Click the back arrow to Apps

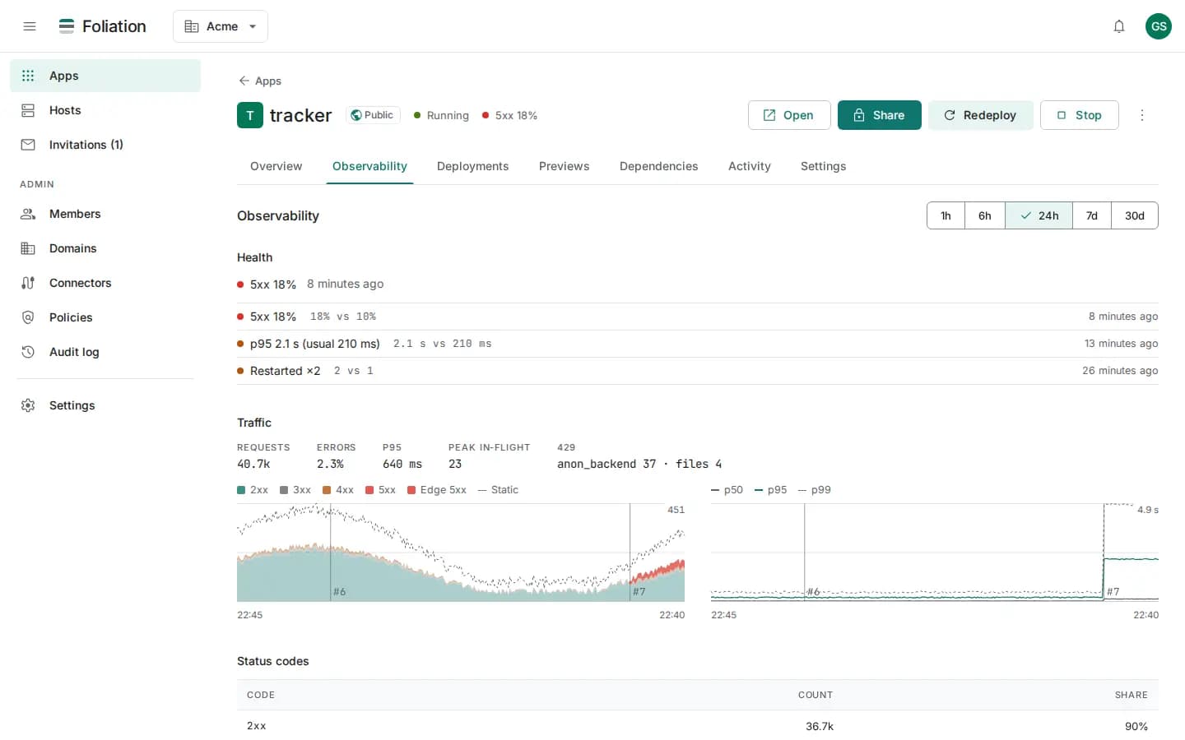click(x=244, y=81)
